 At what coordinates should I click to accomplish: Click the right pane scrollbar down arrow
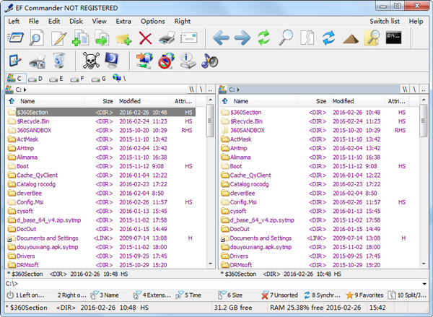(424, 264)
